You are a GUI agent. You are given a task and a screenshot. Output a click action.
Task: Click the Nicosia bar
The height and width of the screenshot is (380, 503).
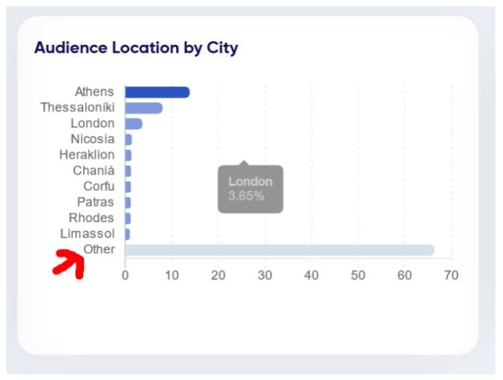click(128, 140)
